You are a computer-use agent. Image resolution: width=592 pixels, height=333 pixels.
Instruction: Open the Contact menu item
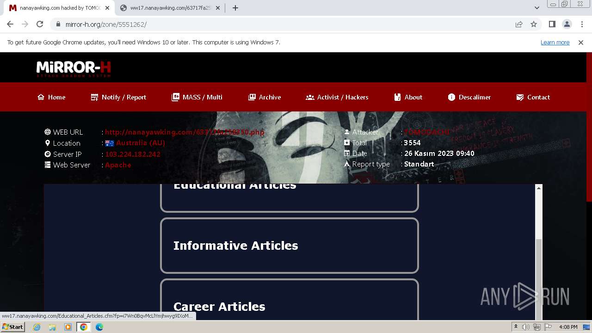533,97
